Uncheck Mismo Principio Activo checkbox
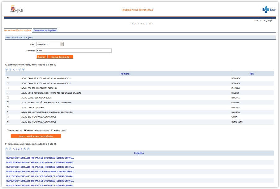 (25, 130)
